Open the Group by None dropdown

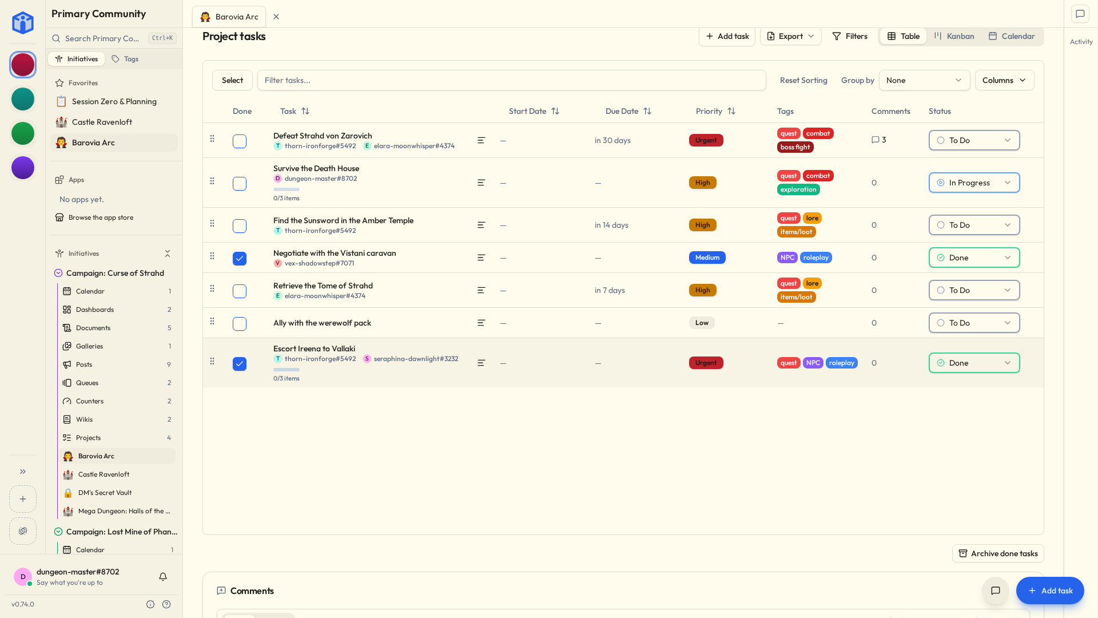click(924, 80)
